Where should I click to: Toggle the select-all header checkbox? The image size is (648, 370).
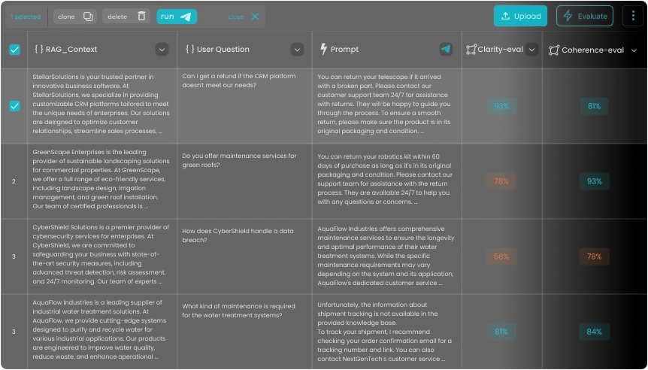[14, 50]
